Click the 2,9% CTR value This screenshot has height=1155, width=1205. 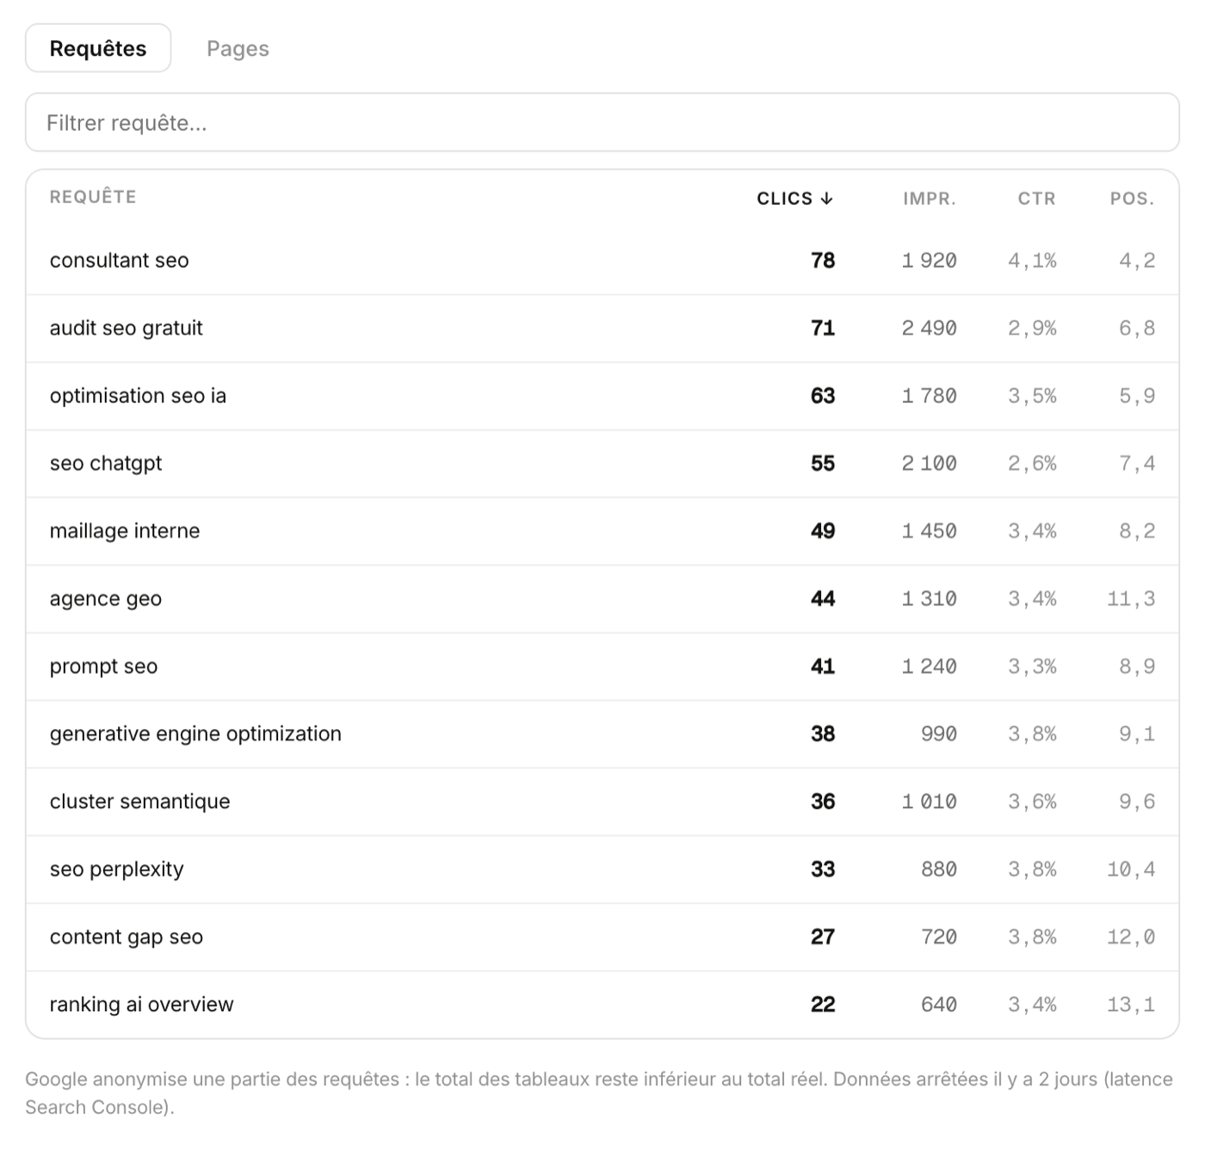(1033, 329)
